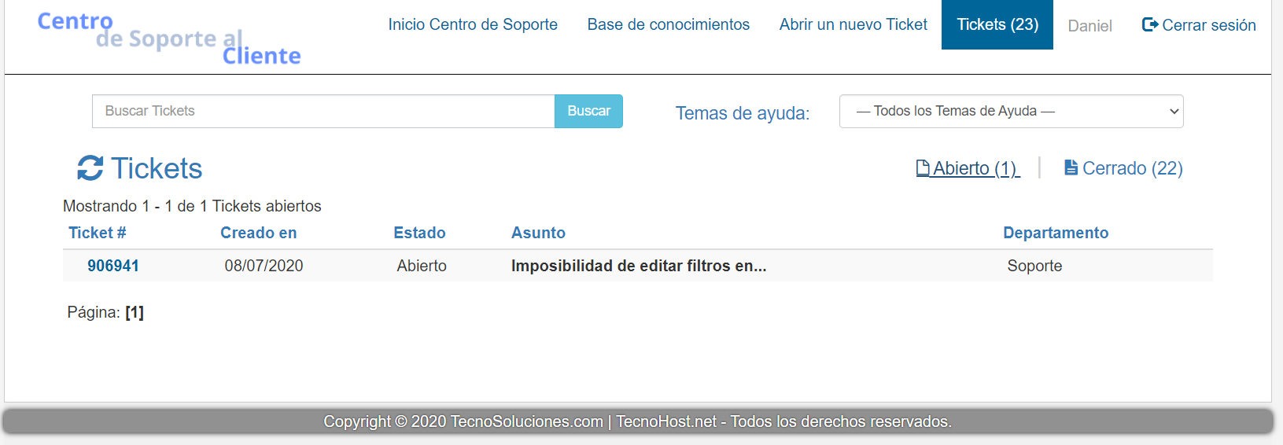
Task: Show Cerrado (22) tickets
Action: 1132,168
